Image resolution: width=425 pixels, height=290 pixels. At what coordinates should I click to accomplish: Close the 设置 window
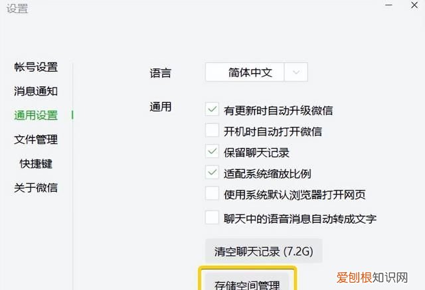(x=414, y=5)
